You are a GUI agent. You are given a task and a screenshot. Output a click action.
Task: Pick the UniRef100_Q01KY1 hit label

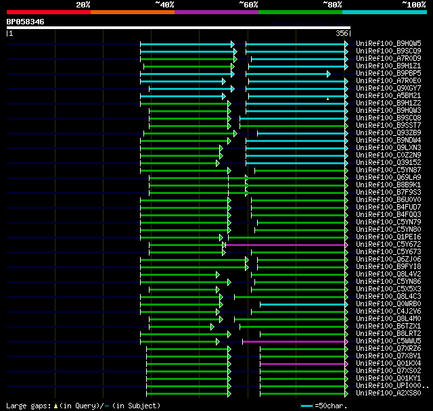click(x=388, y=379)
